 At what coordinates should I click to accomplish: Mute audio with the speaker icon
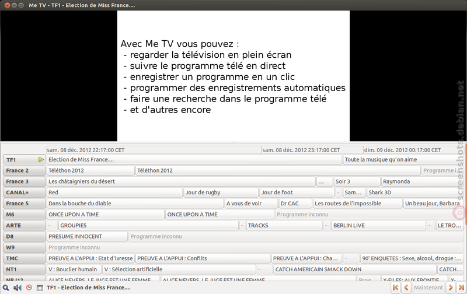point(18,288)
